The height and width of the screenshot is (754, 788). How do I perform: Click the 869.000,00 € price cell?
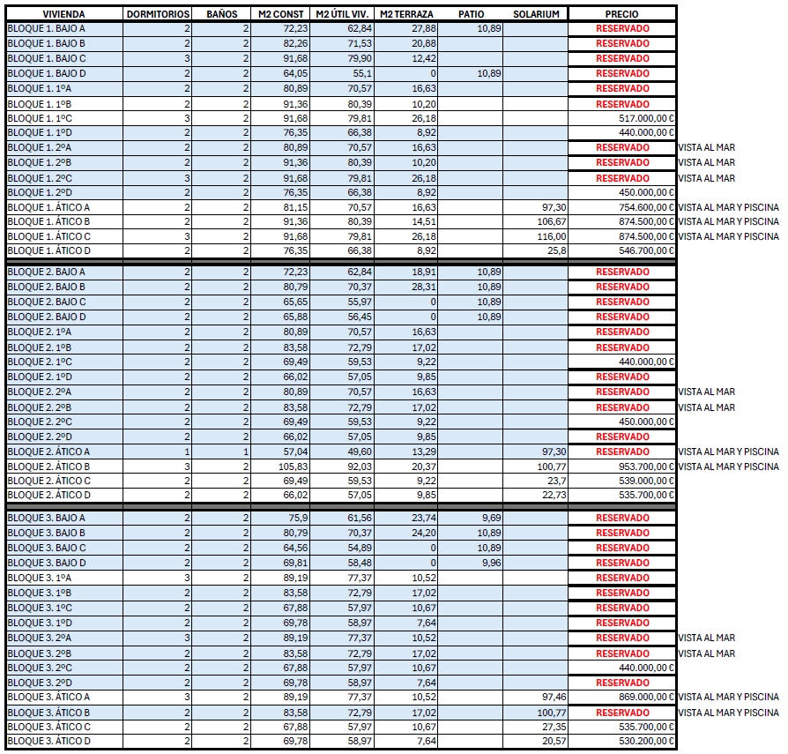pyautogui.click(x=621, y=697)
